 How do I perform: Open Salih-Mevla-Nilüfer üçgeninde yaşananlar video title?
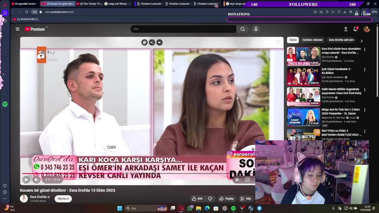[341, 91]
